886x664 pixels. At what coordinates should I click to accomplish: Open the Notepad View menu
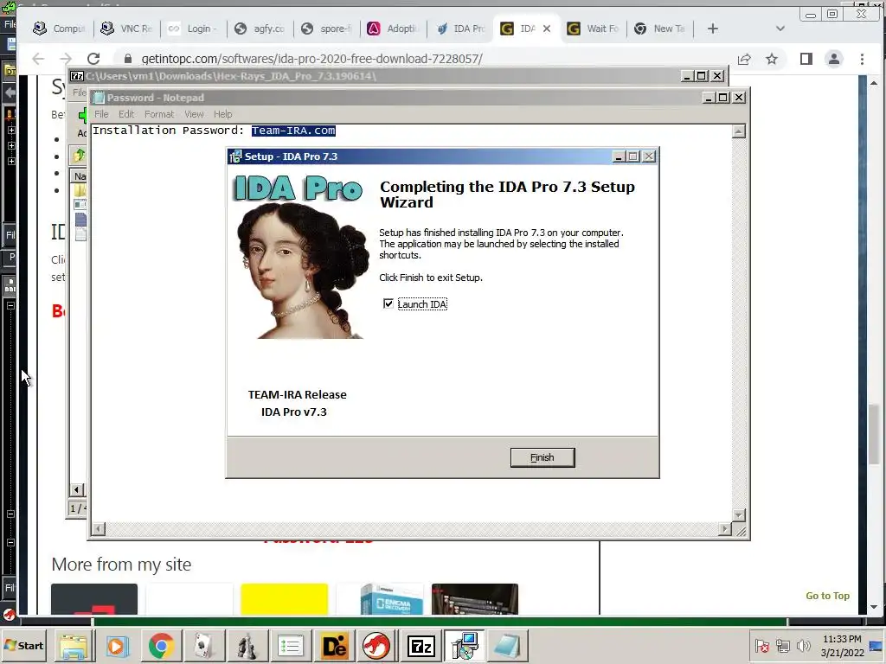[194, 114]
